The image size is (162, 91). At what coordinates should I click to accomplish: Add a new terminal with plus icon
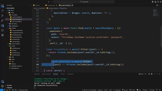tap(145, 74)
